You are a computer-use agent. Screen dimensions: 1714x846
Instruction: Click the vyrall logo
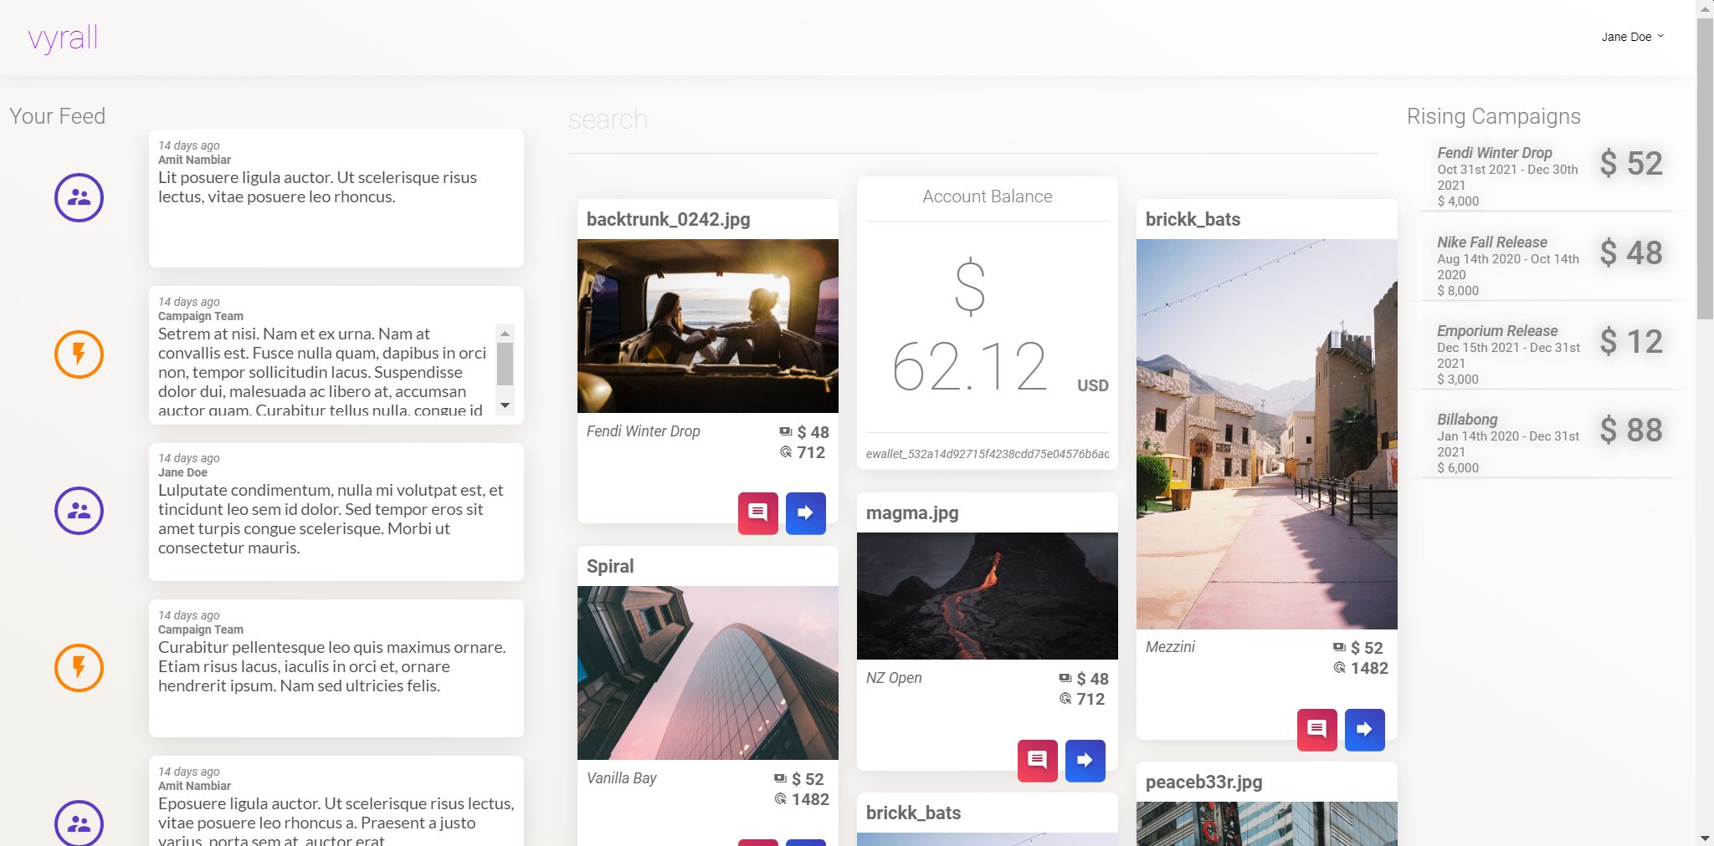coord(63,38)
